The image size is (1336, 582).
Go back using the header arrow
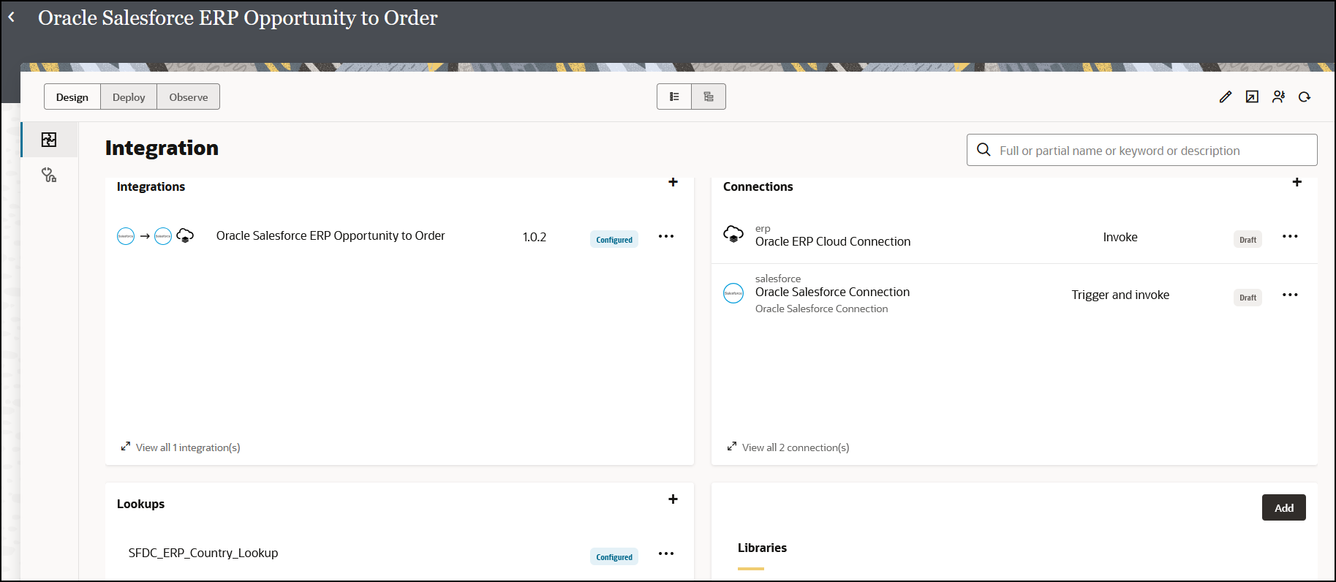coord(12,17)
